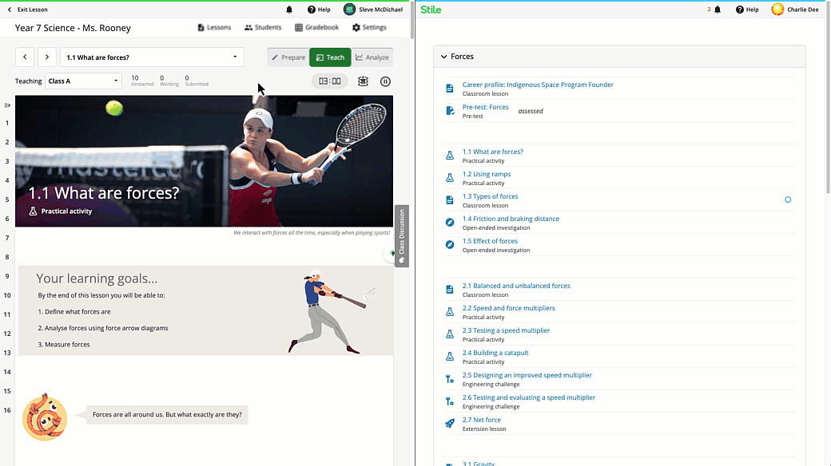Switch to Prepare mode
This screenshot has height=466, width=831.
pos(288,57)
